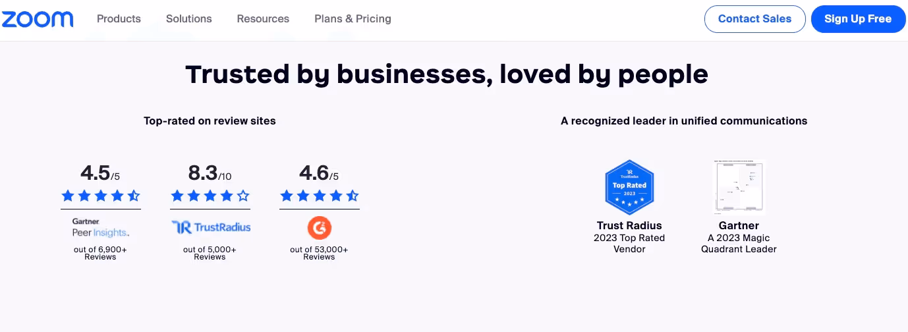This screenshot has width=908, height=332.
Task: Click 'Trust Radius 2023 Top Rated Vendor' label
Action: click(x=629, y=237)
